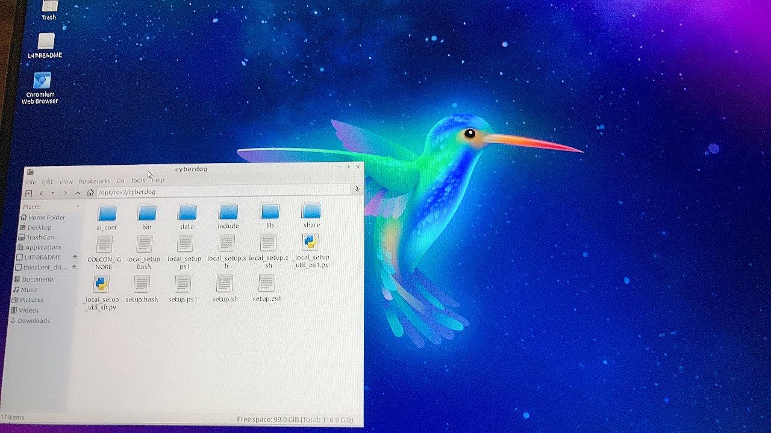This screenshot has height=433, width=771.
Task: Go forward to next folder
Action: 64,193
